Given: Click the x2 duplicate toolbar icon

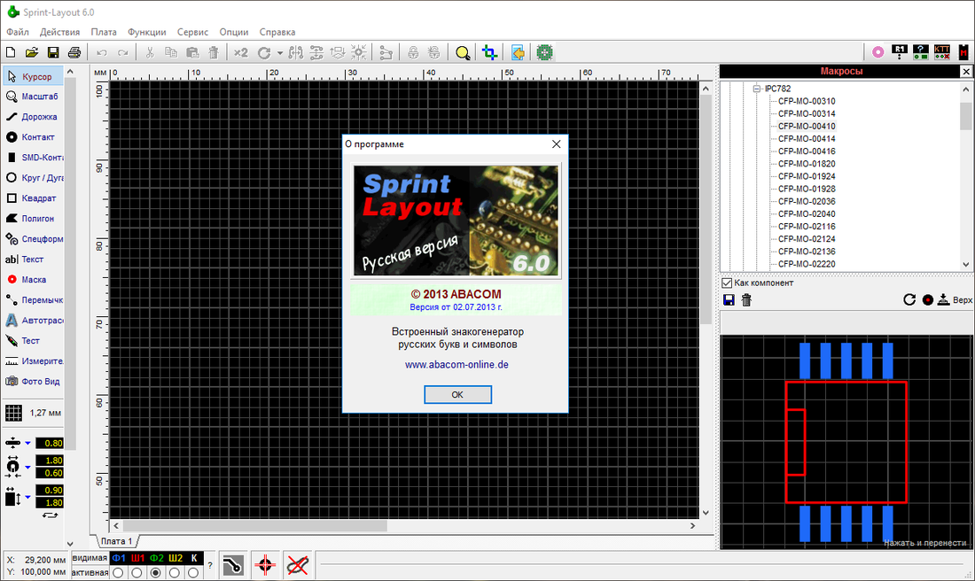Looking at the screenshot, I should 239,52.
